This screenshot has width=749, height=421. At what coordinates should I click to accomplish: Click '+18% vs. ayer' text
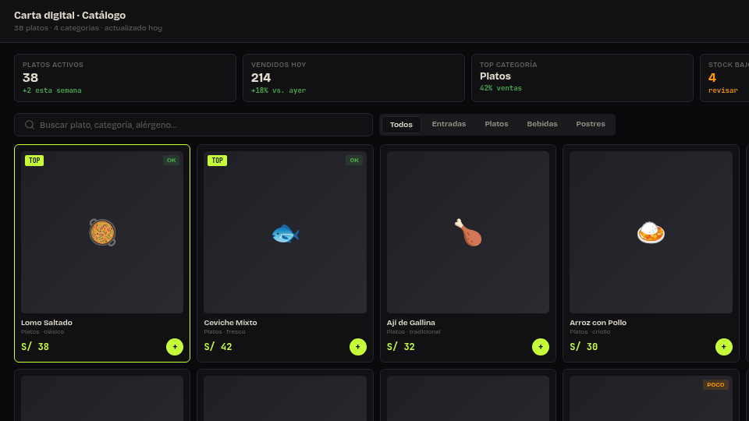(279, 90)
